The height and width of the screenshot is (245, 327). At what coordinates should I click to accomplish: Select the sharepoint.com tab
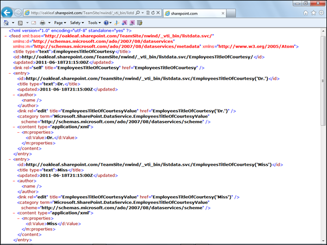pos(195,14)
